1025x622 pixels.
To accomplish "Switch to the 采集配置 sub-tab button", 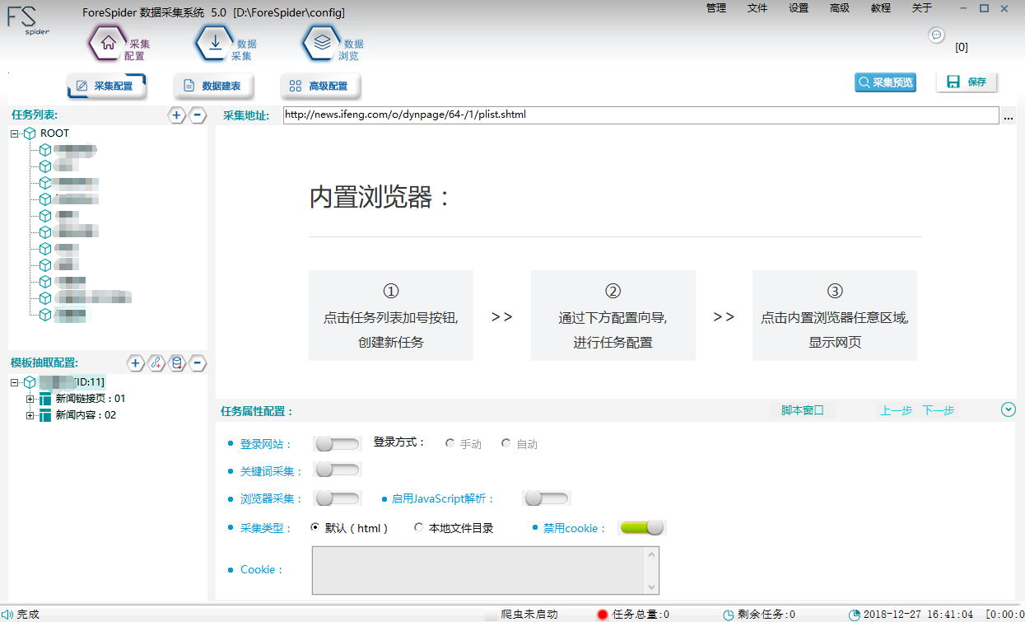I will (106, 86).
